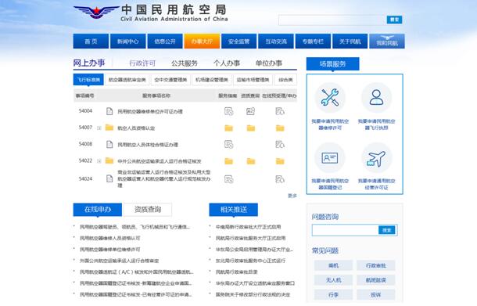Open online application folder for item 54022
The image size is (477, 306).
coord(280,161)
